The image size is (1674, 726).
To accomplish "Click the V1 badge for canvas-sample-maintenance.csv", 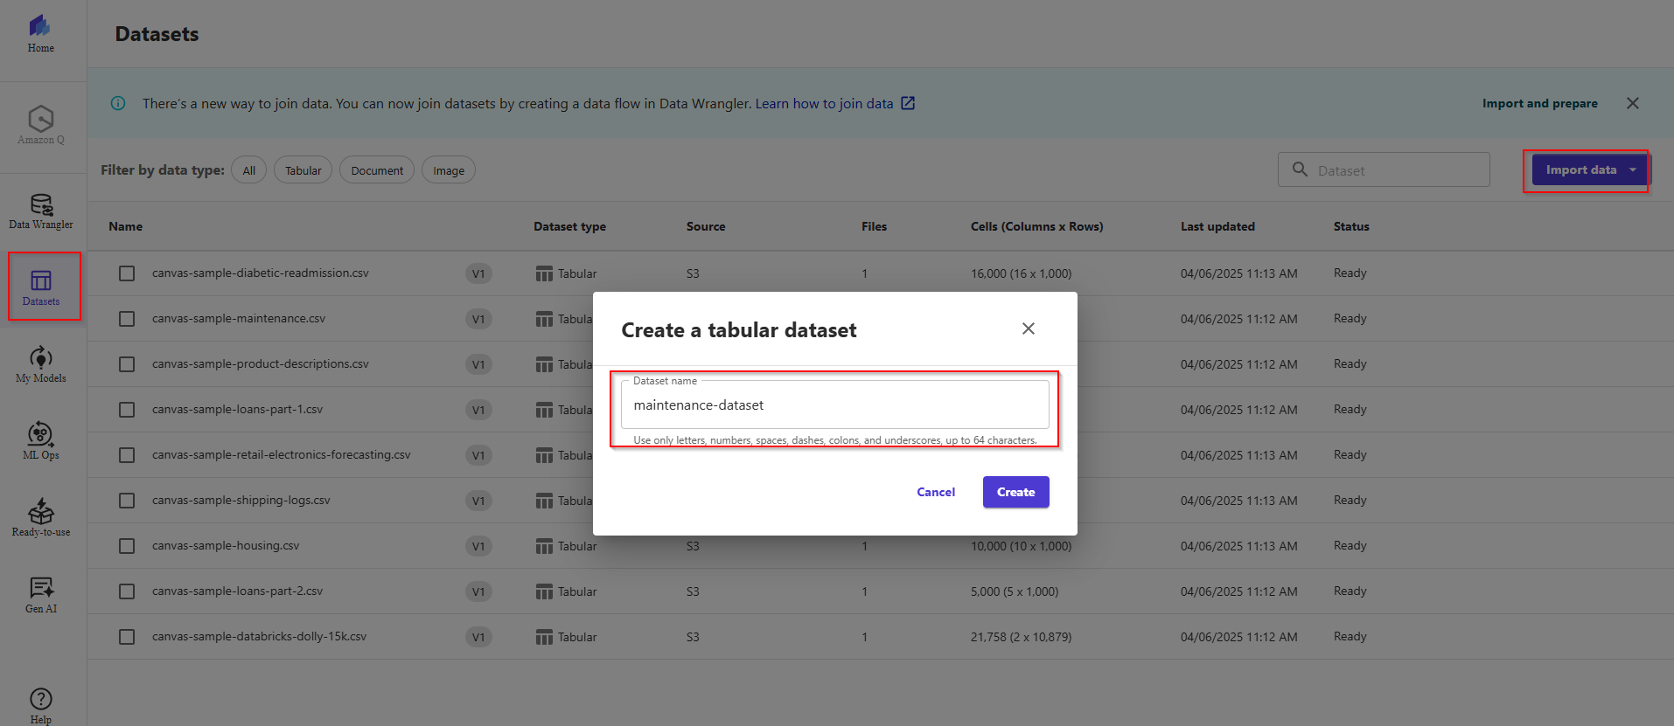I will pyautogui.click(x=478, y=319).
